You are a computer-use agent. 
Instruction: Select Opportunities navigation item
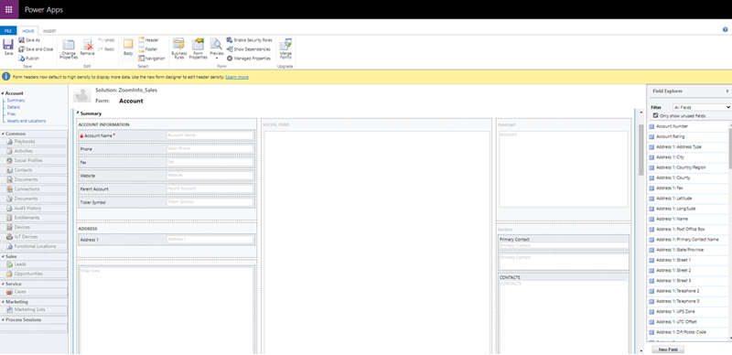click(x=34, y=274)
